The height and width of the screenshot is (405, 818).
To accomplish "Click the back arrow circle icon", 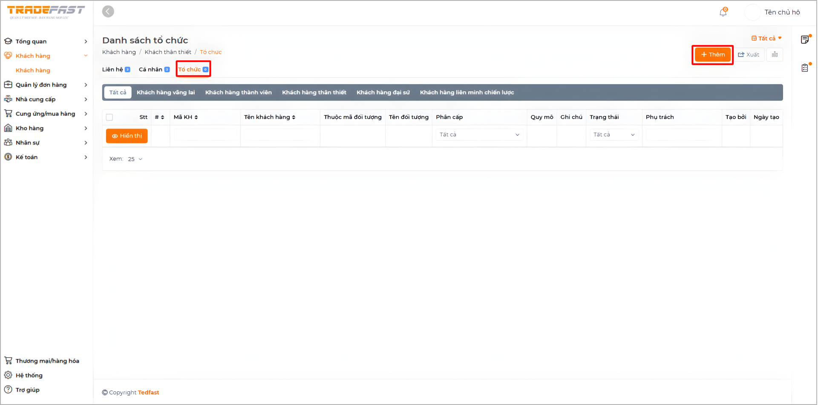I will tap(108, 11).
